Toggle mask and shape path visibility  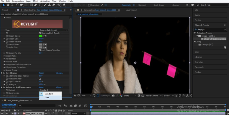pos(98,96)
